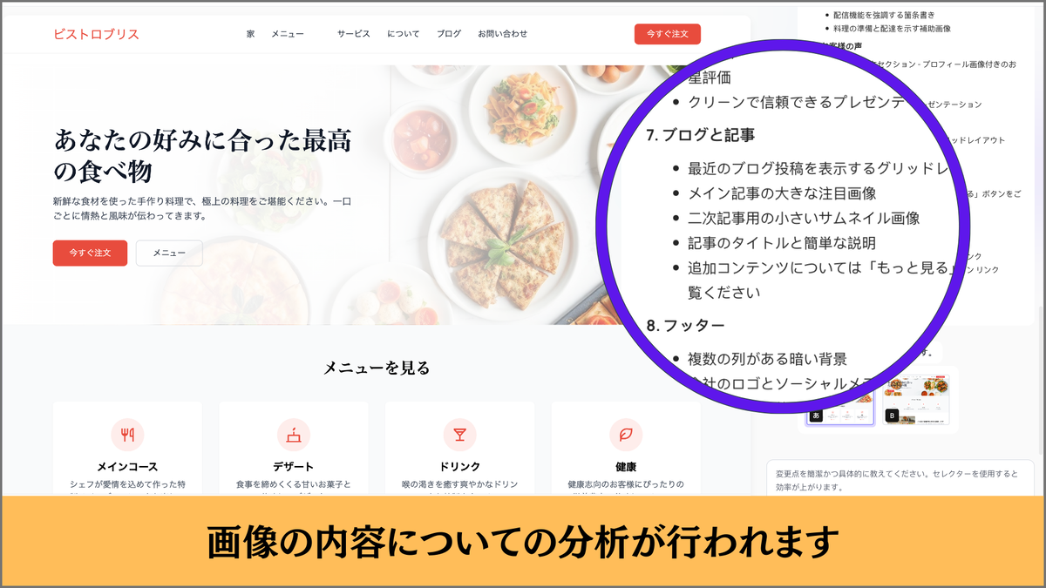Click the メニューを見る section heading
Image resolution: width=1046 pixels, height=588 pixels.
click(377, 368)
